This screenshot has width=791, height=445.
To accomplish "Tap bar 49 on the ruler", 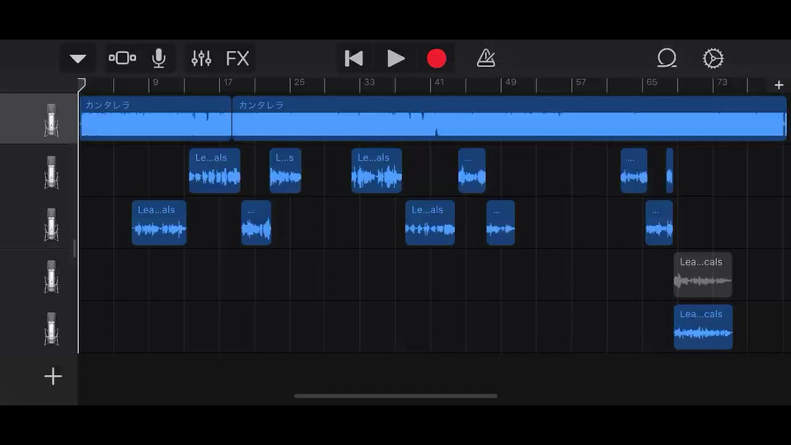I will [511, 82].
